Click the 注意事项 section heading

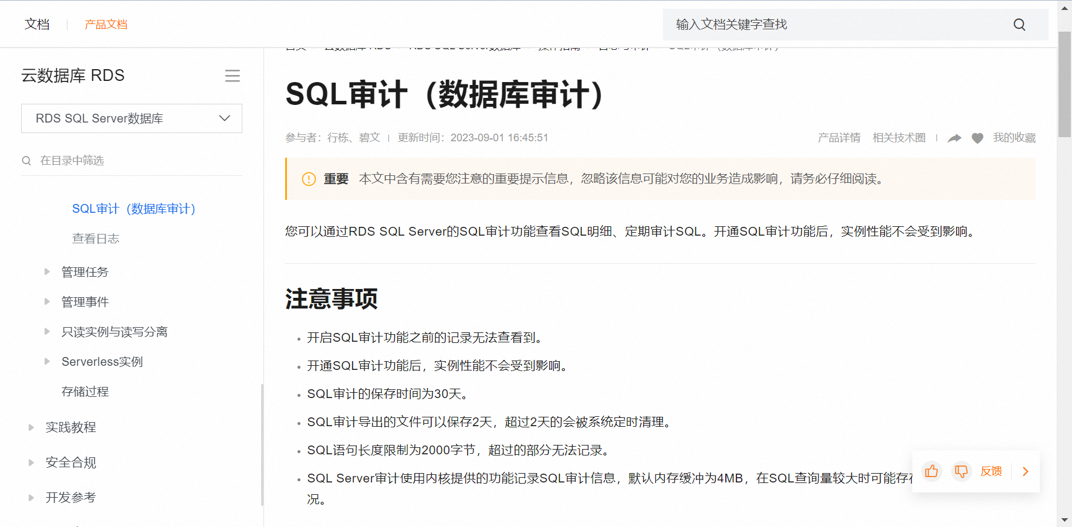pos(332,299)
